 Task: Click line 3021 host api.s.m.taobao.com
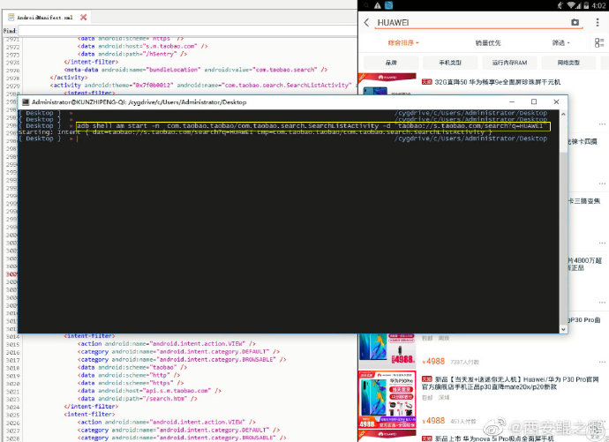click(150, 391)
